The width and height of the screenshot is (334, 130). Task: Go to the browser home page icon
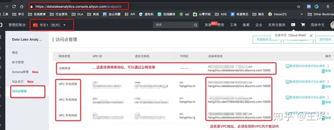pos(22,6)
